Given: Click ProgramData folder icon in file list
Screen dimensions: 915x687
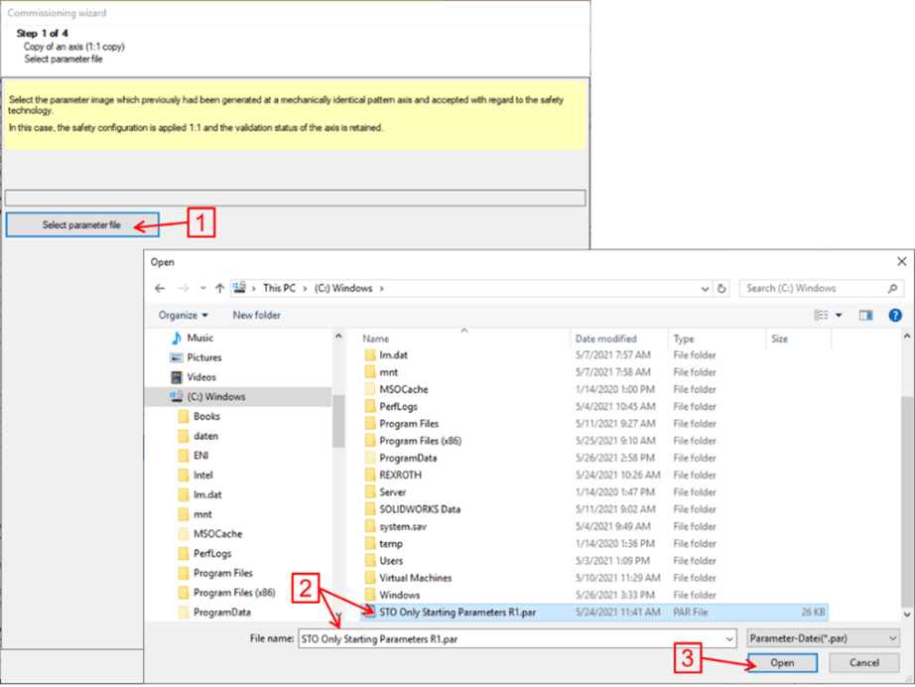Looking at the screenshot, I should pos(370,458).
